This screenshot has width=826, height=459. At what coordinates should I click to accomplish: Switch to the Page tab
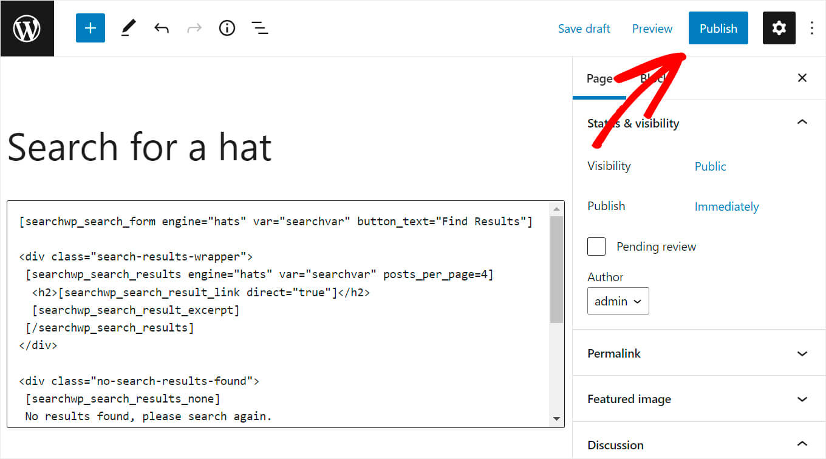(x=599, y=78)
